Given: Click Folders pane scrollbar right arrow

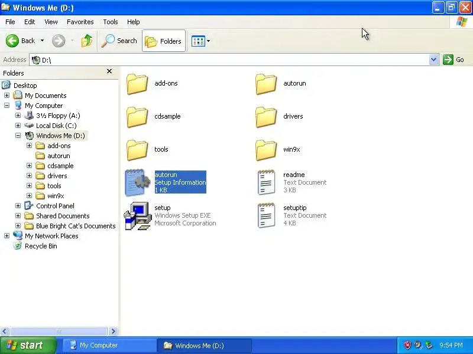Looking at the screenshot, I should 113,332.
